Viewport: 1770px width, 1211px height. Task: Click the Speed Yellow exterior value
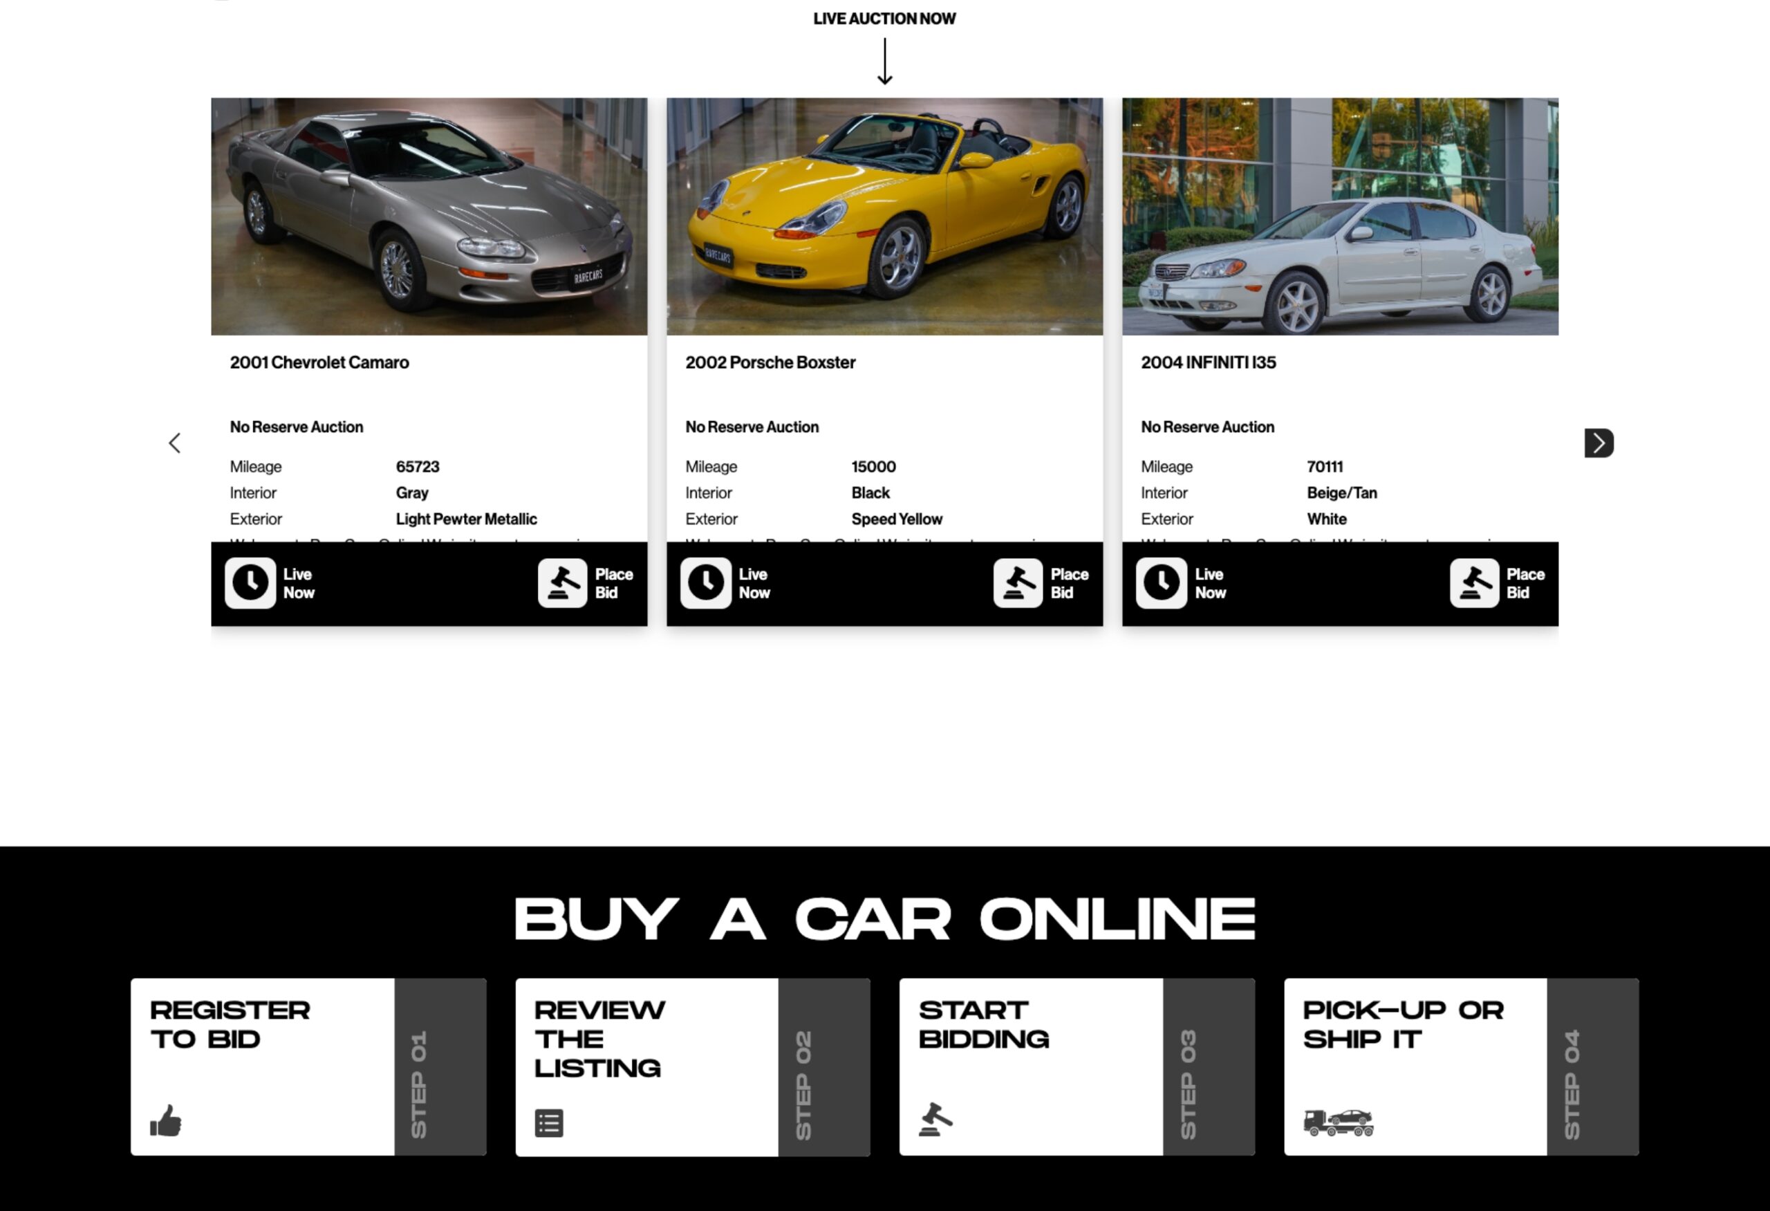897,519
